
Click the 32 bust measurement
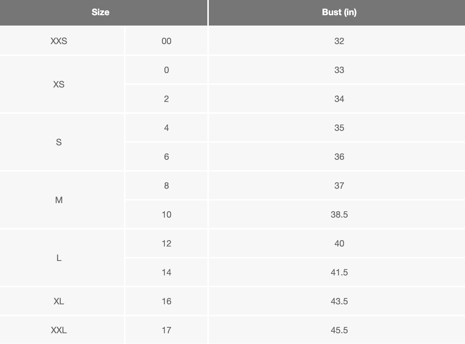339,41
